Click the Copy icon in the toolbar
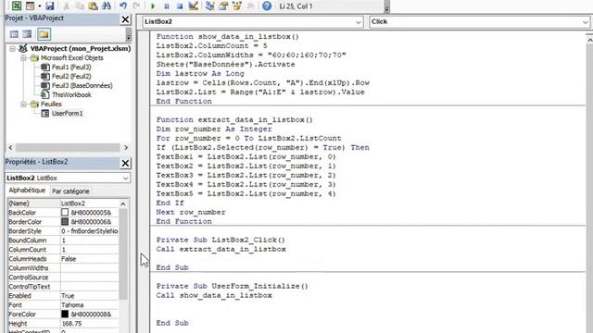 coord(80,6)
